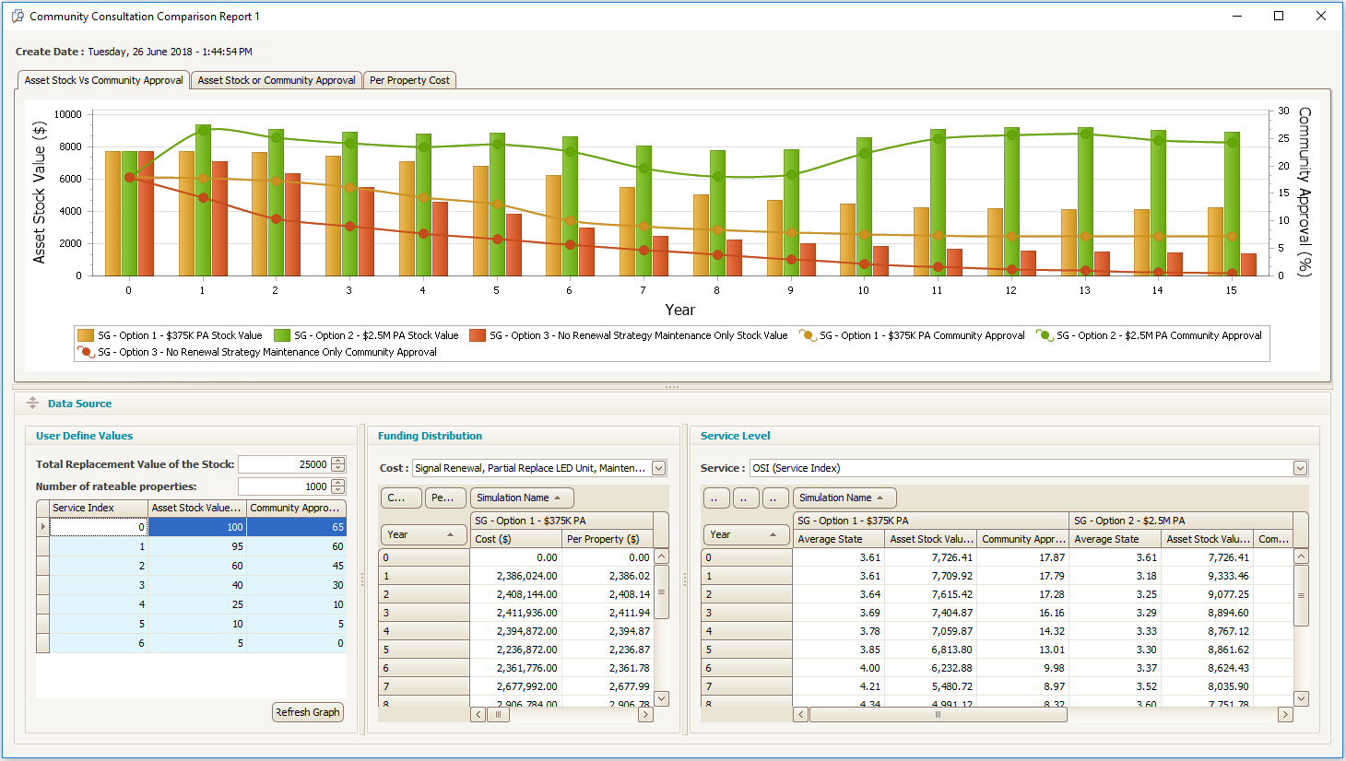
Task: Increase the Total Replacement Value using the stepper
Action: (x=338, y=461)
